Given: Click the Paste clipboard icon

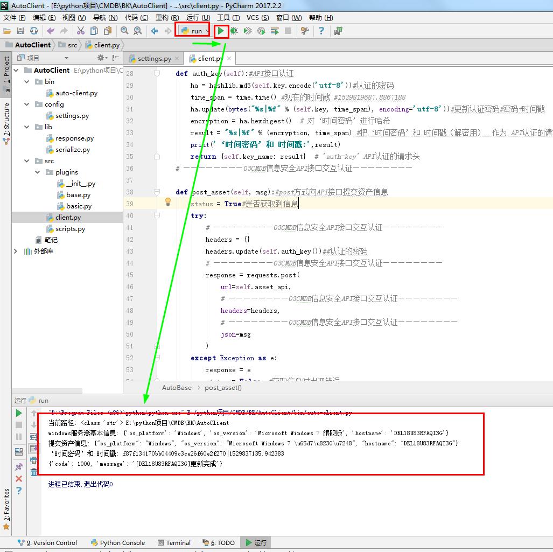Looking at the screenshot, I should (108, 31).
